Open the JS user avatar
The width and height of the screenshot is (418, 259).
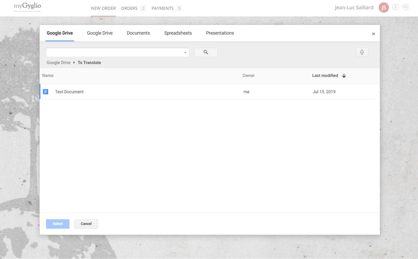pyautogui.click(x=384, y=8)
